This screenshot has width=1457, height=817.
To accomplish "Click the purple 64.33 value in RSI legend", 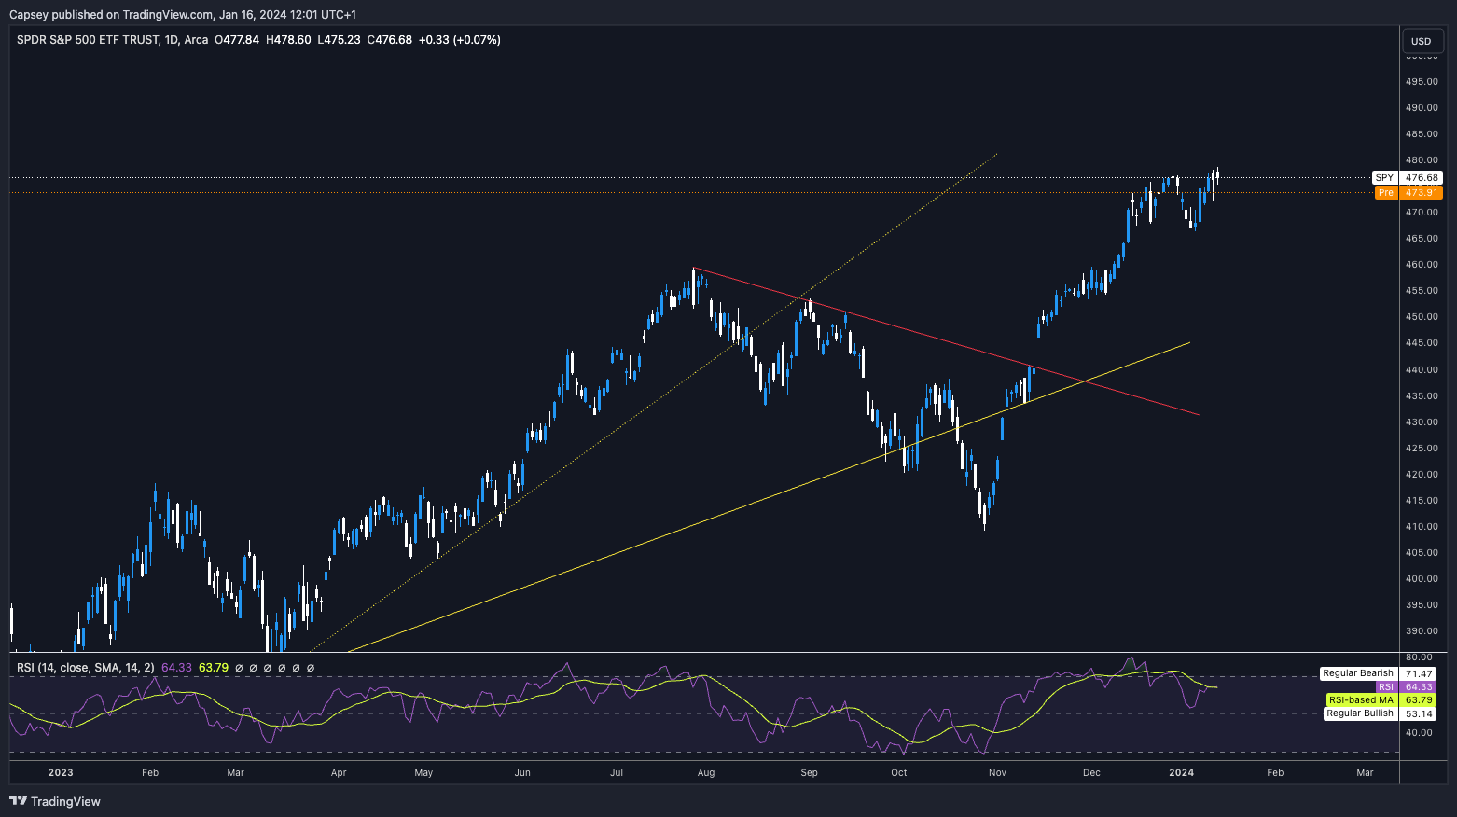I will click(x=176, y=668).
